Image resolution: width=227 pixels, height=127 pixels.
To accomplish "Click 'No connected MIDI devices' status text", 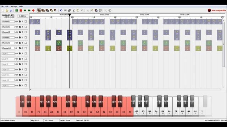I will click(215, 120).
